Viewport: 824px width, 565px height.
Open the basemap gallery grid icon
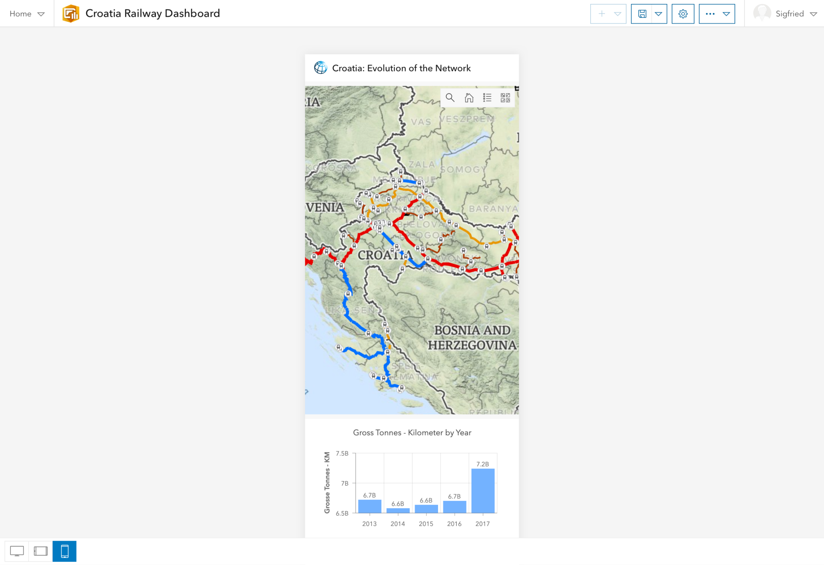coord(505,98)
